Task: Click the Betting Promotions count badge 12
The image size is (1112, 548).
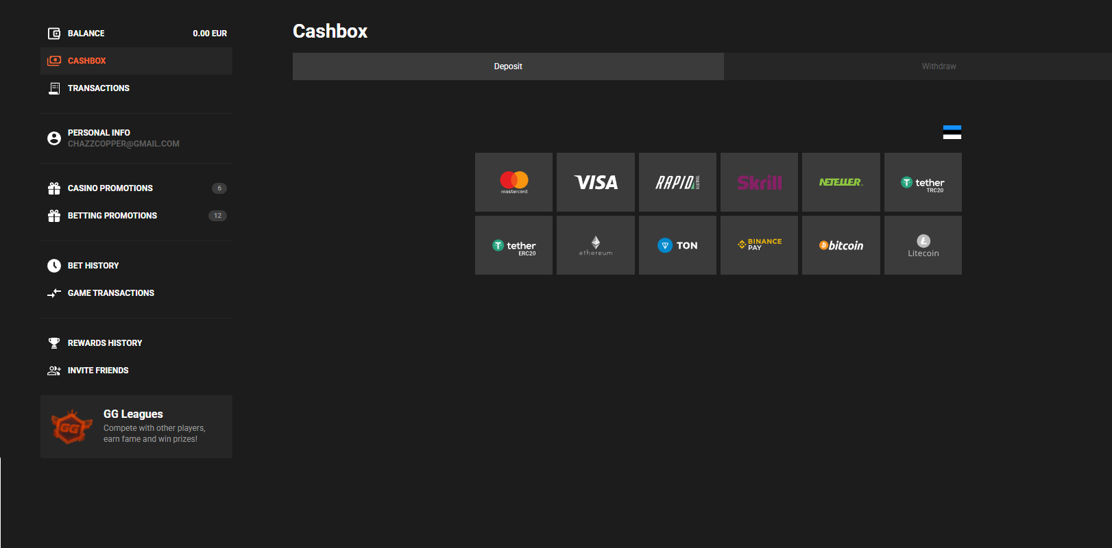Action: pos(217,216)
